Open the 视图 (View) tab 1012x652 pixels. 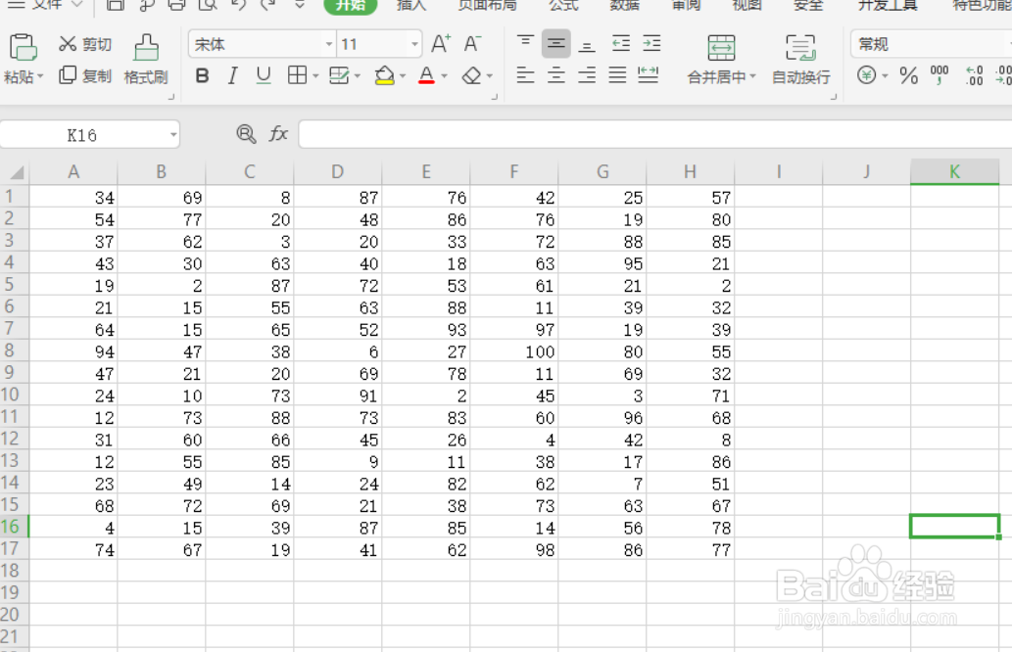point(747,5)
